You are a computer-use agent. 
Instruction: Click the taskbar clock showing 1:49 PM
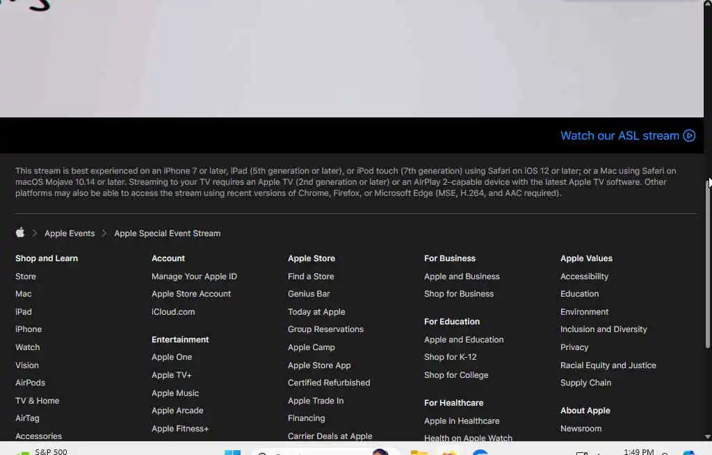pyautogui.click(x=638, y=452)
